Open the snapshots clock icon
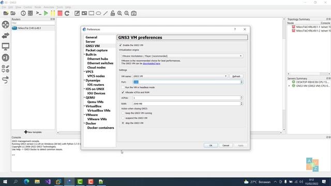This screenshot has width=331, height=186. click(23, 13)
